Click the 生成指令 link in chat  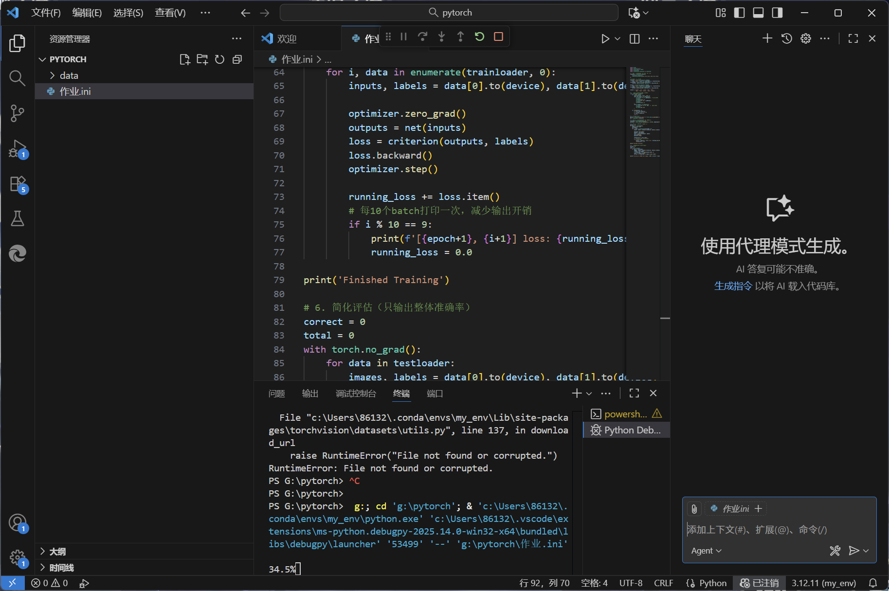tap(733, 286)
